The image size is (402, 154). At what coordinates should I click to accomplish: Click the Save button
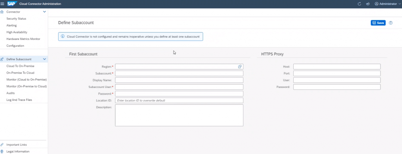[x=378, y=23]
